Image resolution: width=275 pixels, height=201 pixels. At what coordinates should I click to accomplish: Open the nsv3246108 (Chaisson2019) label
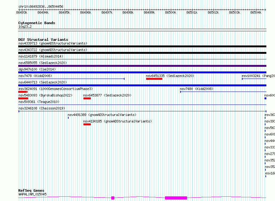(42, 108)
